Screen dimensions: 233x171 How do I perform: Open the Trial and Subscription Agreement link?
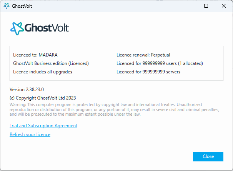pos(43,126)
